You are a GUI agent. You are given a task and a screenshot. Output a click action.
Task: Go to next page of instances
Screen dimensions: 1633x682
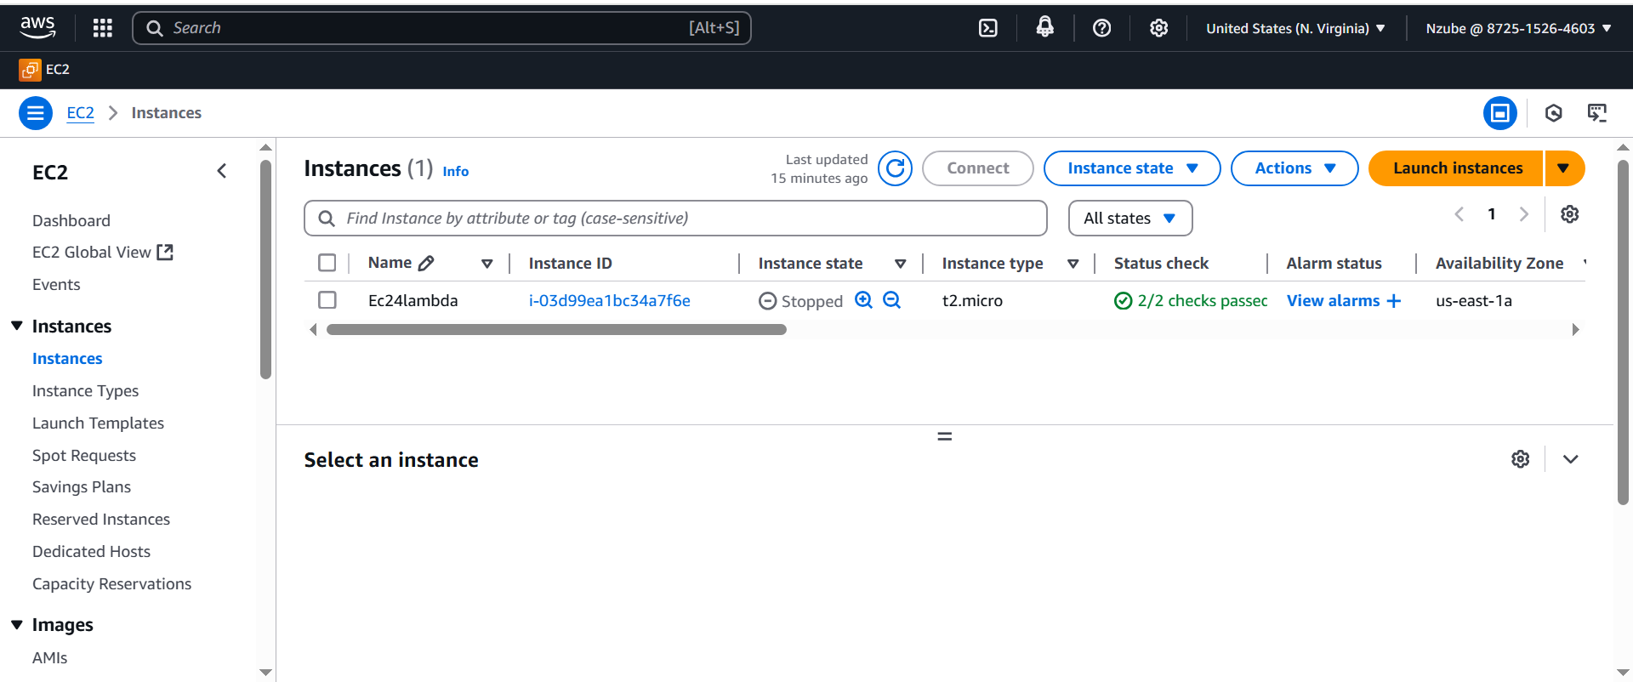click(1523, 214)
